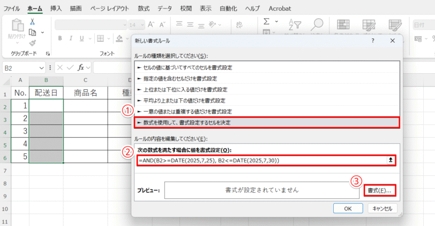Viewport: 435px width, 226px height.
Task: Decrease font size with the small A icon
Action: (x=162, y=25)
